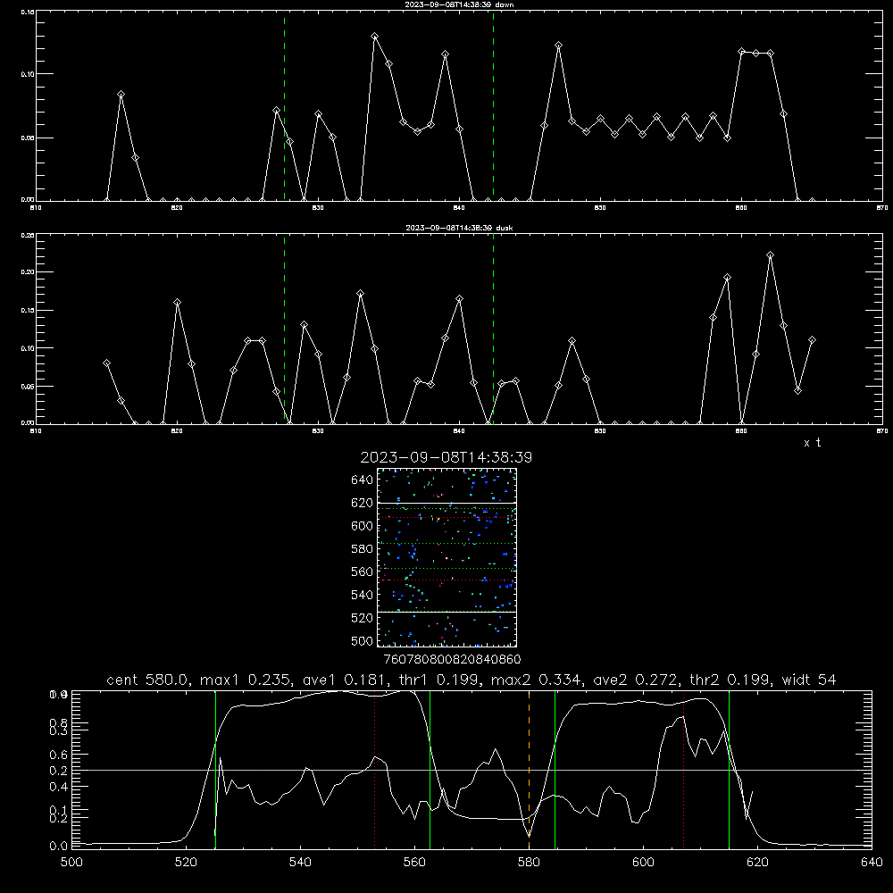
Task: Click the lower solid white line in the image panel
Action: point(446,612)
